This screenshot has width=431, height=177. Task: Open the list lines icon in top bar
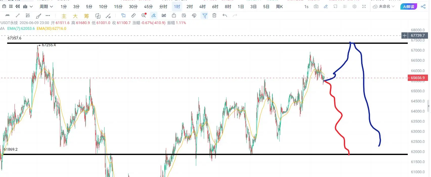pyautogui.click(x=345, y=7)
